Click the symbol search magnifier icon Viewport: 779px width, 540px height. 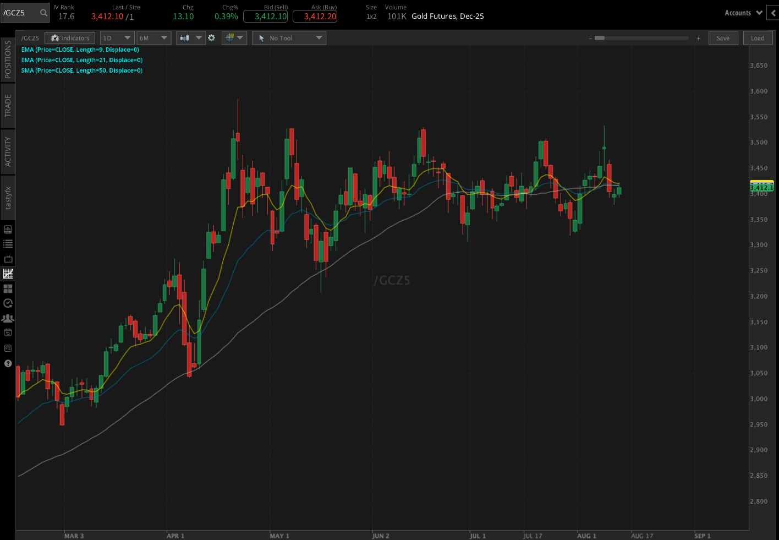[x=43, y=13]
